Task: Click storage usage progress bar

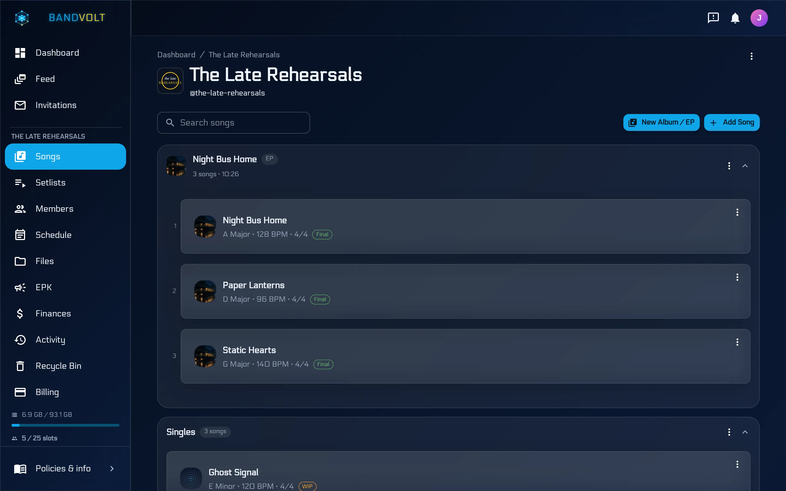Action: (65, 425)
